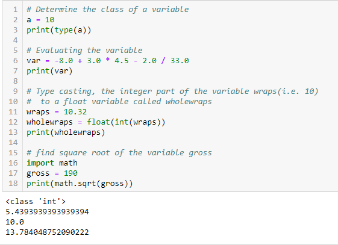Click the 'wholewraps' comment on line 10
Image resolution: width=338 pixels, height=245 pixels.
[189, 102]
